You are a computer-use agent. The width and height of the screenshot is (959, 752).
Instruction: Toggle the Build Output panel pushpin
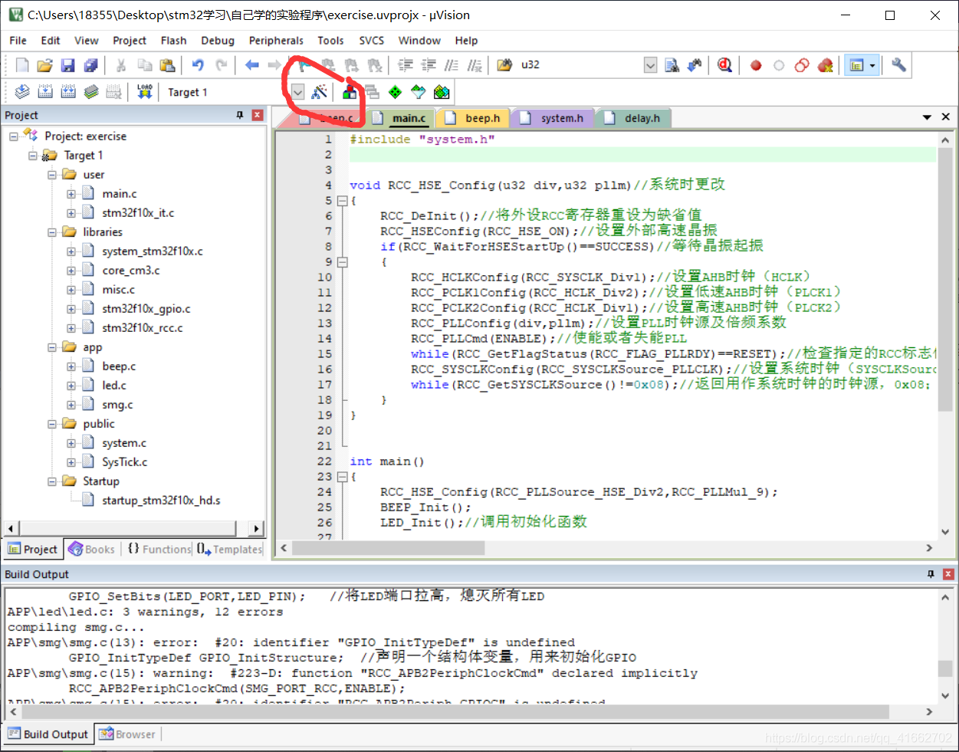click(x=931, y=574)
